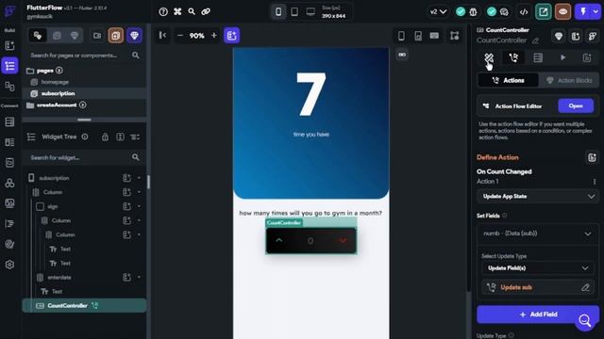Click add-child icon on subscription row
This screenshot has height=339, width=604.
tap(126, 178)
